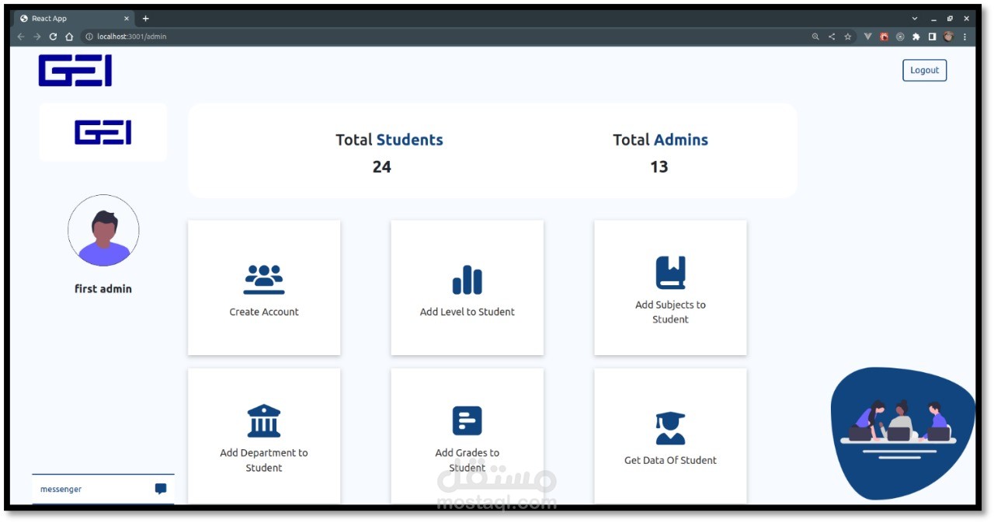
Task: Close the React App tab
Action: (x=127, y=19)
